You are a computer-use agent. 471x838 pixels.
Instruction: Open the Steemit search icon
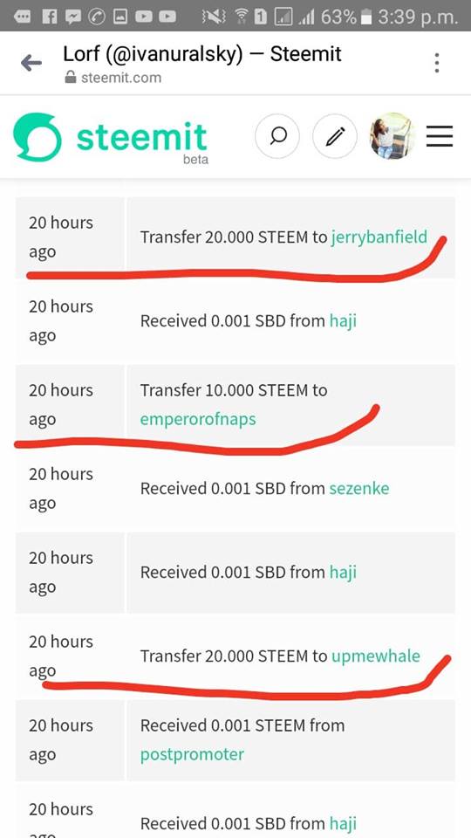277,136
